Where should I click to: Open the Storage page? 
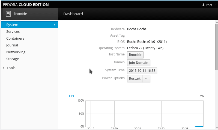(13, 59)
